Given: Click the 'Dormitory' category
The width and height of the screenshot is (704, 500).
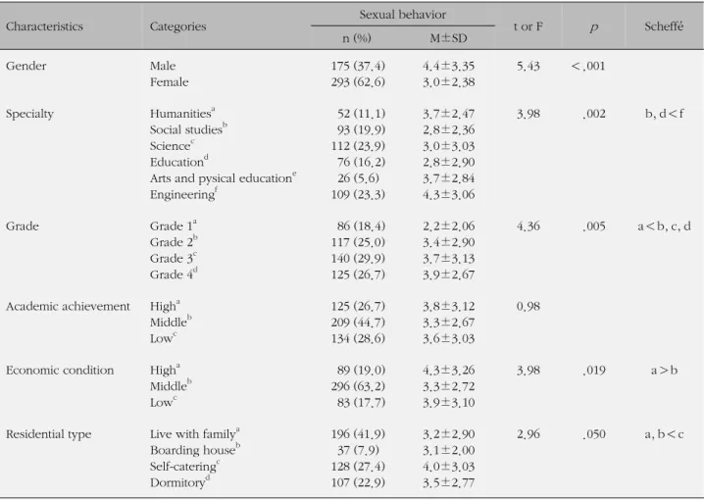Looking at the screenshot, I should (180, 482).
